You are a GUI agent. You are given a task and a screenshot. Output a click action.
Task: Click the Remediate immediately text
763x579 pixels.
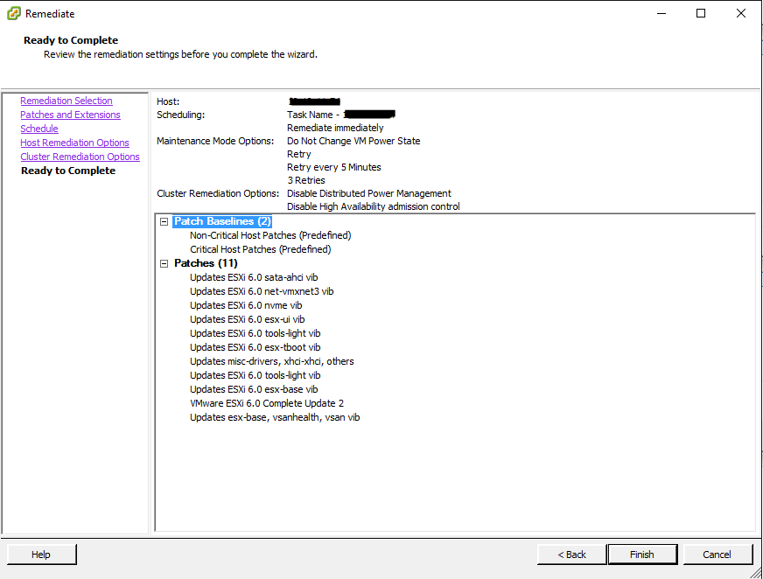[335, 128]
